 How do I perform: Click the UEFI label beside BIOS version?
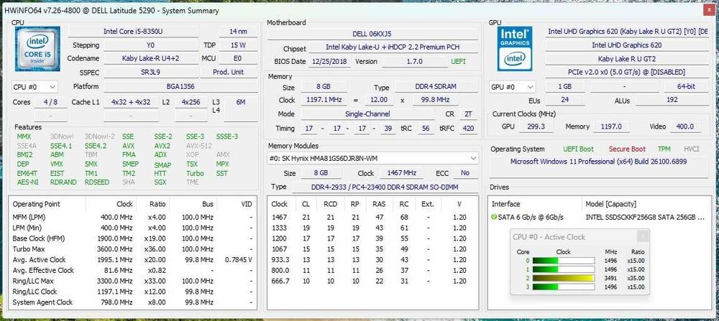458,61
